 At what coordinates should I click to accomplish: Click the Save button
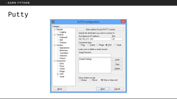click(117, 64)
